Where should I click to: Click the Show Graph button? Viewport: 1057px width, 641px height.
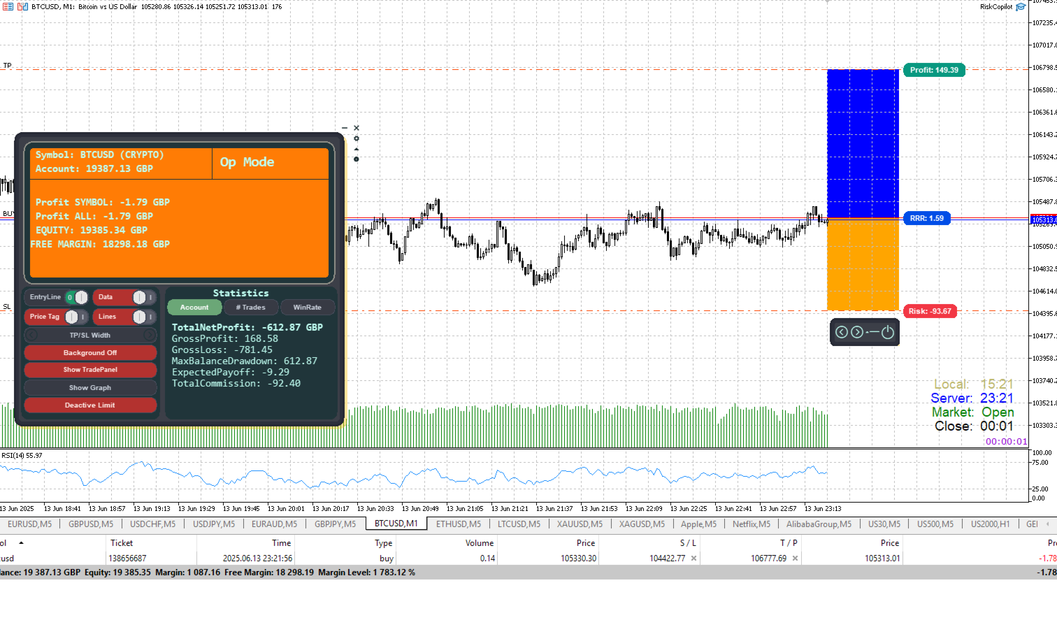(90, 388)
